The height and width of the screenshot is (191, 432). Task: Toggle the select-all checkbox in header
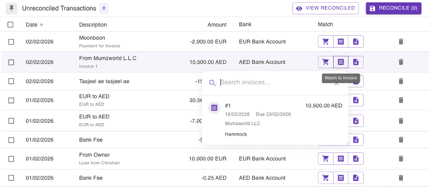(11, 25)
